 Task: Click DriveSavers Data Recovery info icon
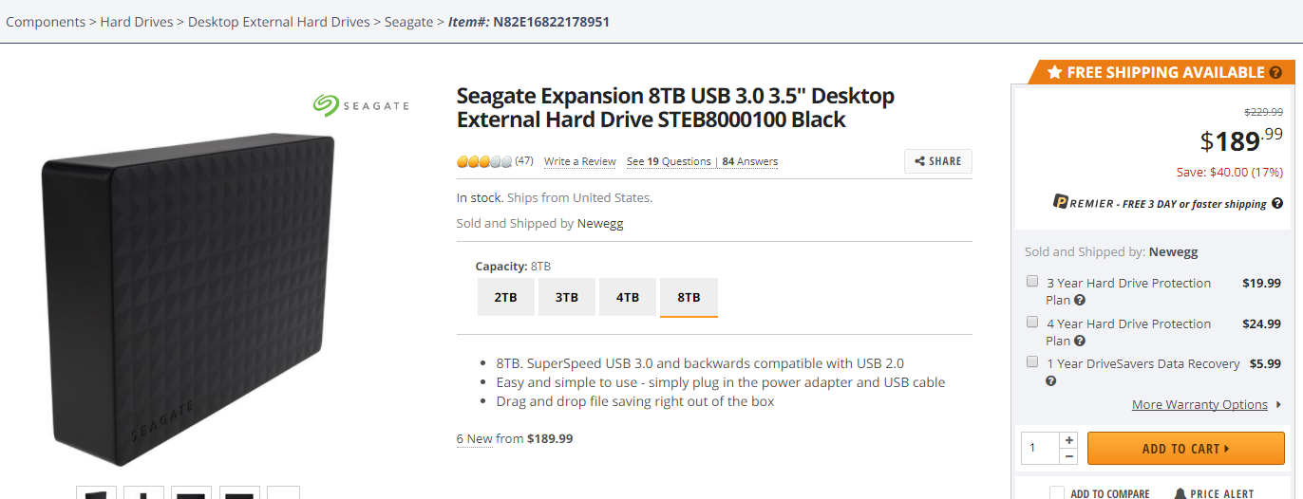coord(1051,381)
